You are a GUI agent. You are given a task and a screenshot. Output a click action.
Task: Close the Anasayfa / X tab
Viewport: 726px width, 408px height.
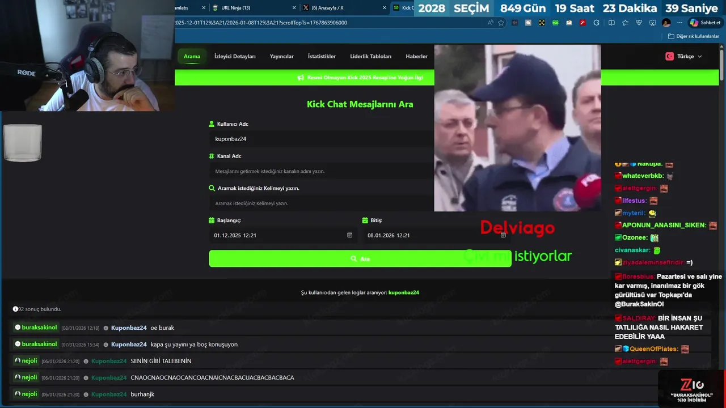pos(385,8)
